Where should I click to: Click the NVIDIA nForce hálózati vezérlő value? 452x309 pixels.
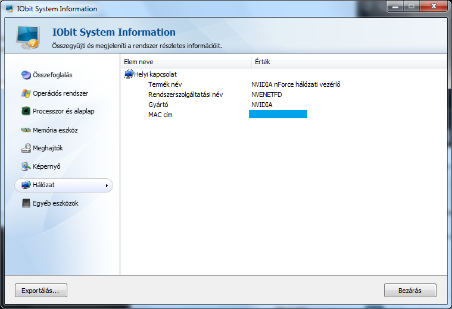(296, 84)
